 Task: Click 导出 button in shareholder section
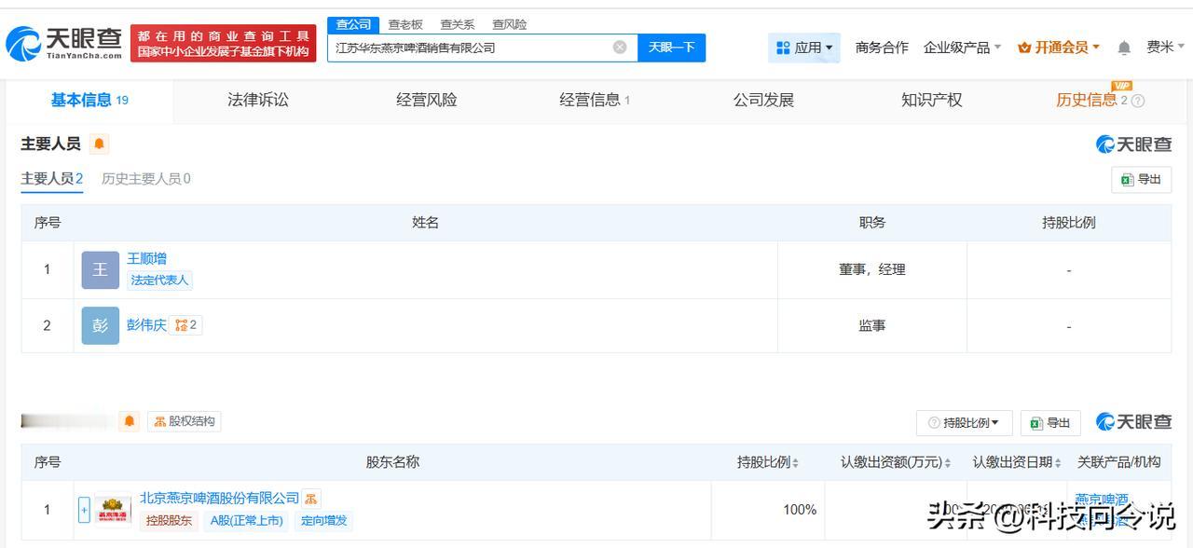(1050, 422)
